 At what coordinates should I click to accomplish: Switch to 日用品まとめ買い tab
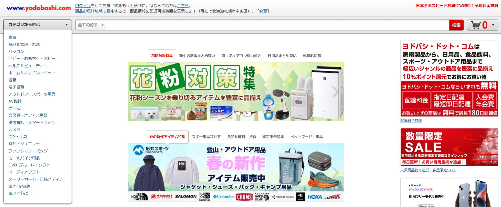tap(282, 56)
